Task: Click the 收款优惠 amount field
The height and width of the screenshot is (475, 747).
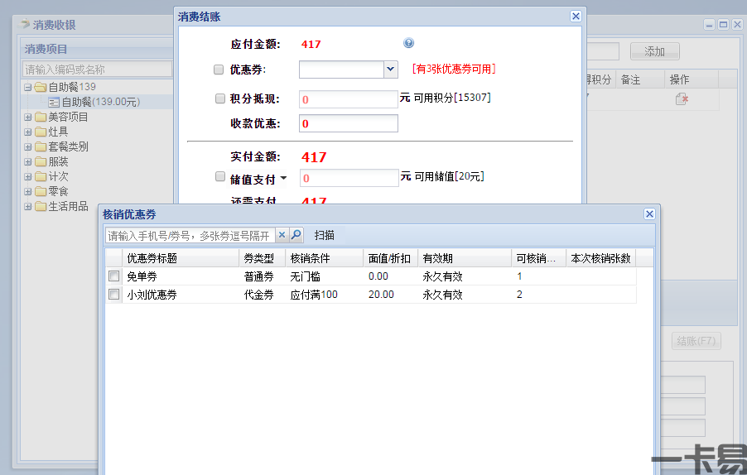Action: point(349,123)
